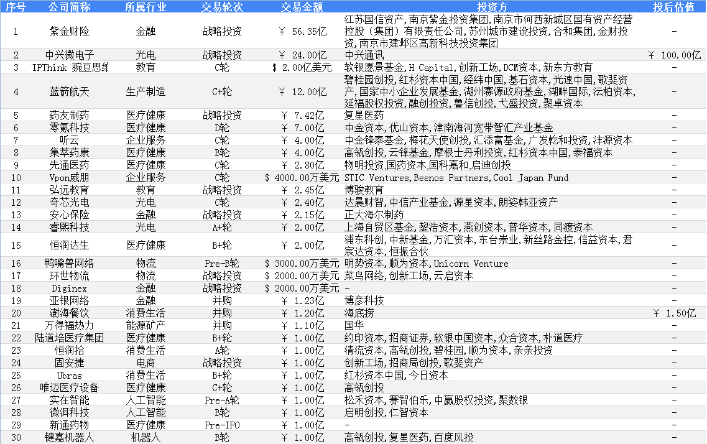Screen dimensions: 707x444
Task: Select the Ubras company cell
Action: tap(70, 376)
